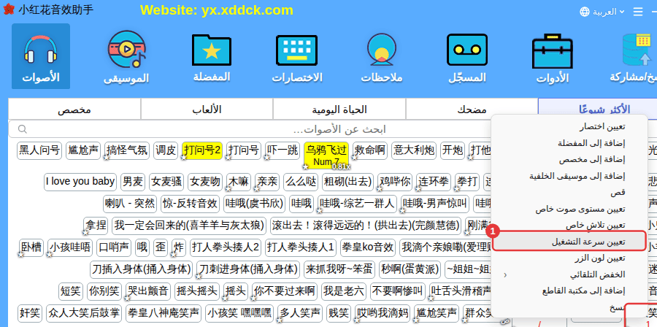This screenshot has width=657, height=327.
Task: Open the المفضلة favorites folder
Action: [211, 56]
